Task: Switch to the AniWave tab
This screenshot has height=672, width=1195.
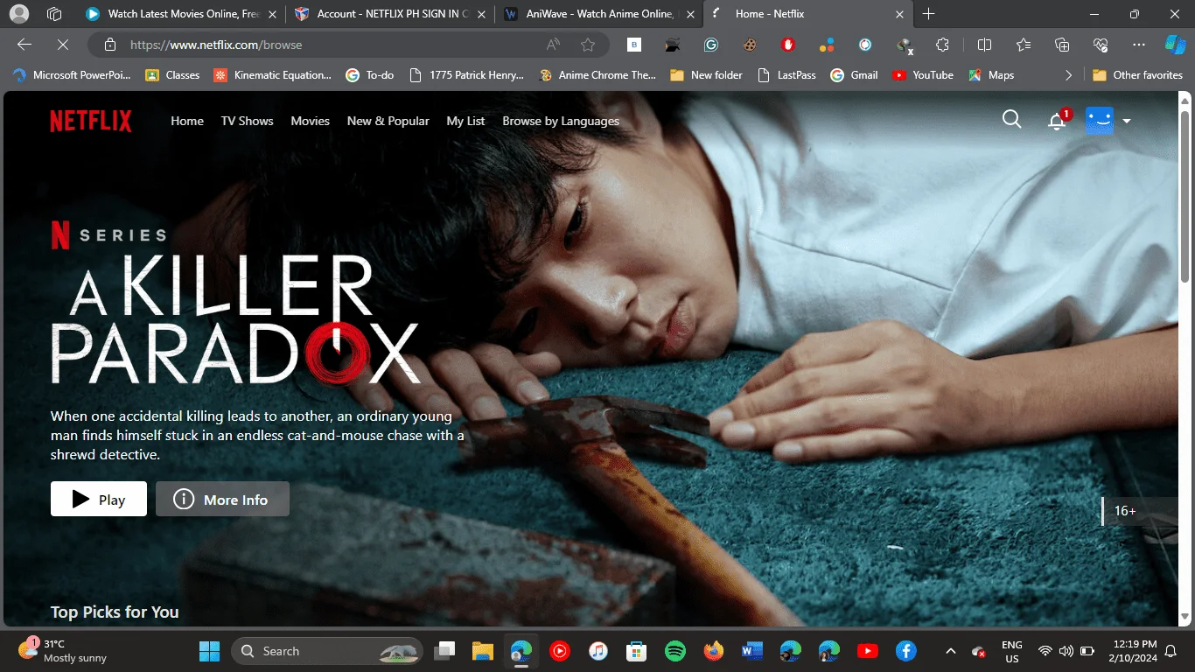Action: (600, 14)
